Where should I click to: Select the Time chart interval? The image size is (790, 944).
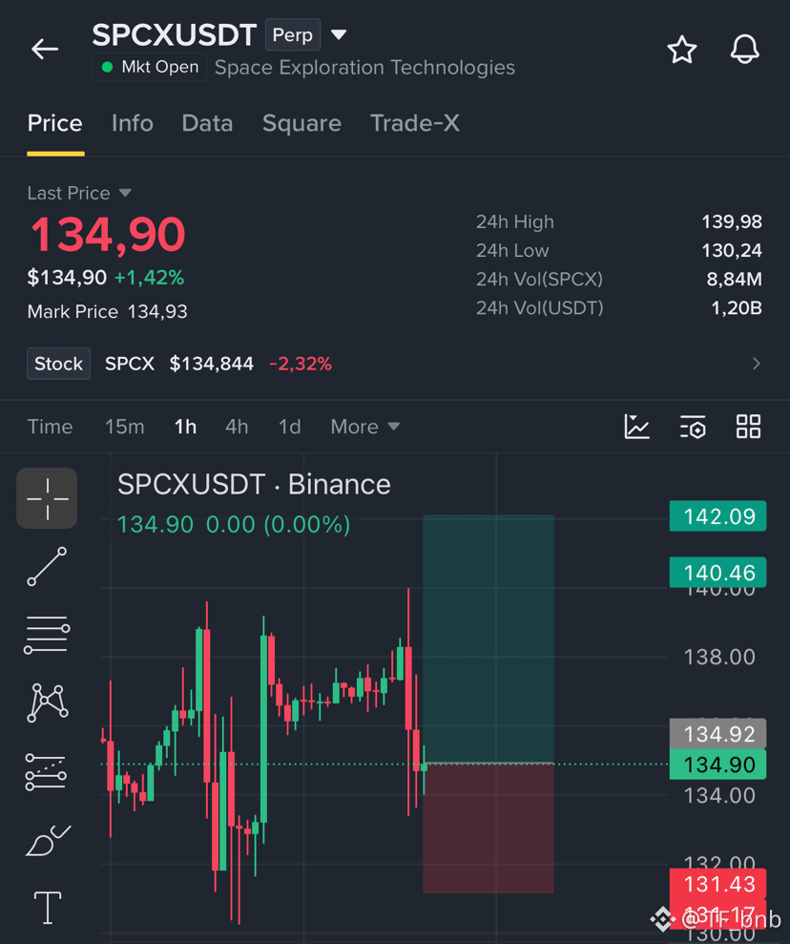tap(50, 427)
